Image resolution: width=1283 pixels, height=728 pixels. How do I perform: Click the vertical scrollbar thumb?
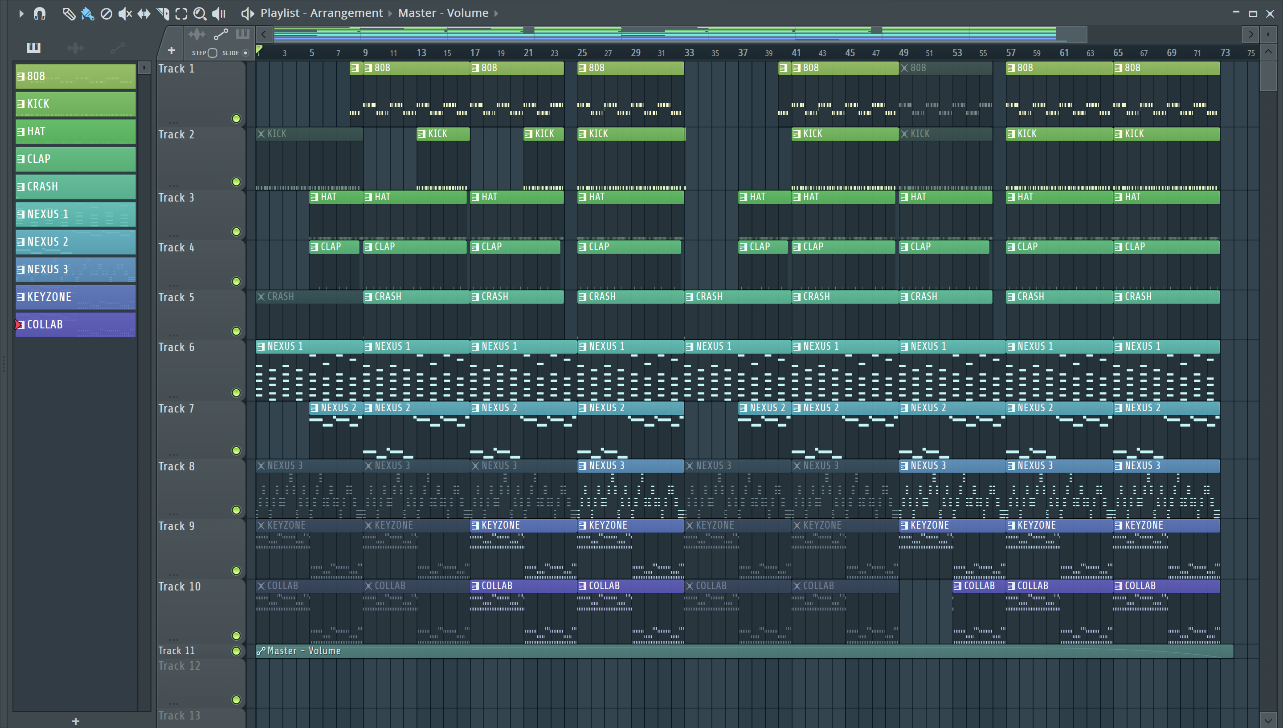[x=1268, y=76]
